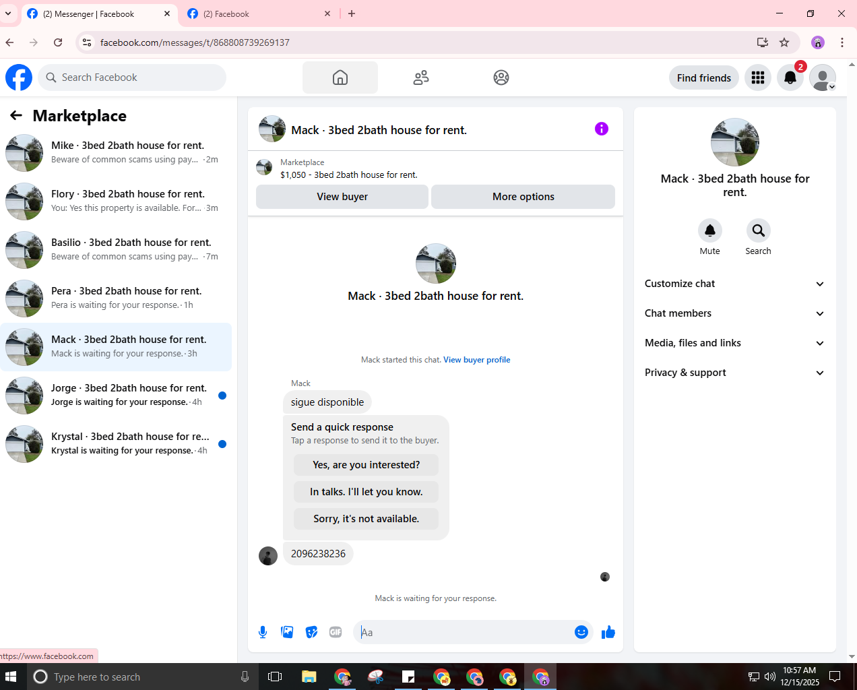The height and width of the screenshot is (690, 857).
Task: Open the tab search dropdown arrow
Action: [8, 13]
